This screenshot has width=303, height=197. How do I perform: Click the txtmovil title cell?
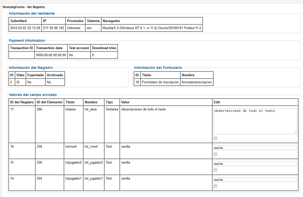click(x=74, y=151)
